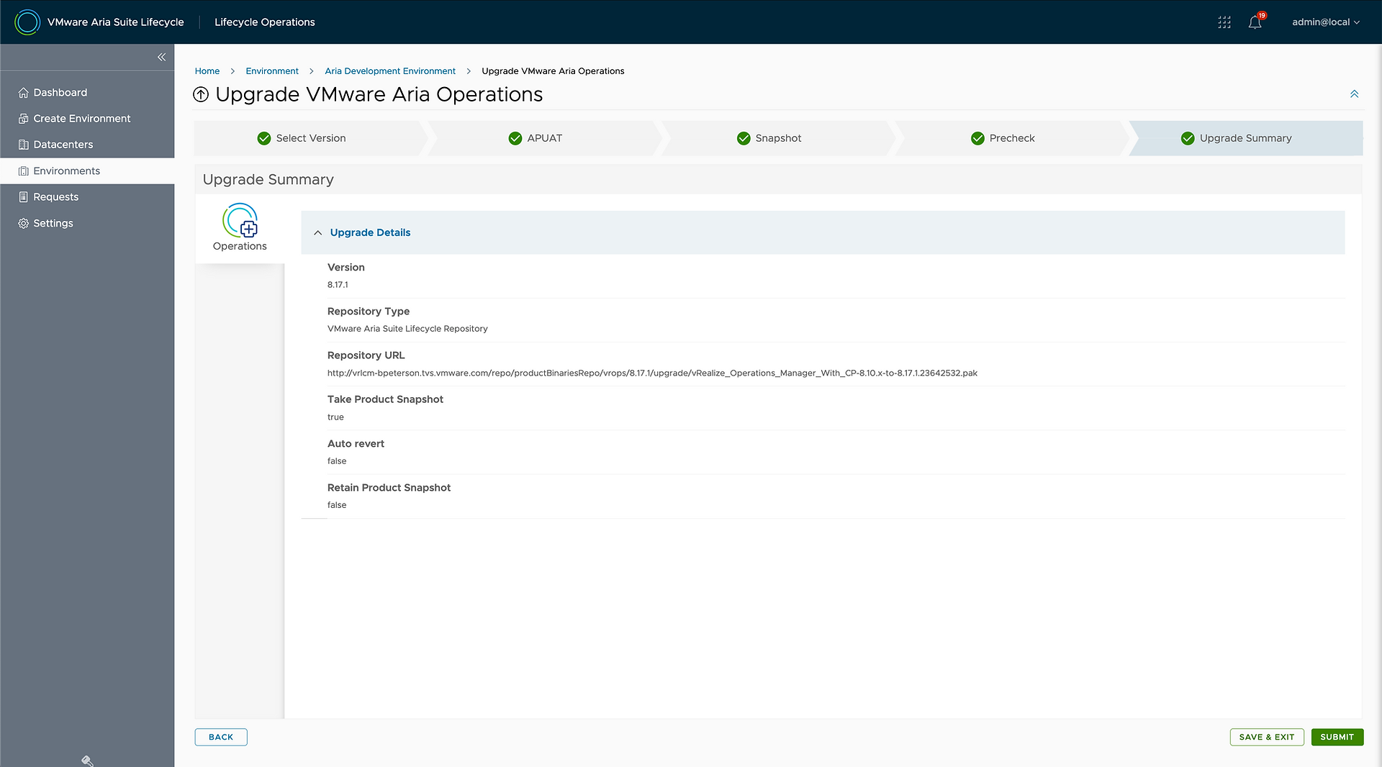Click the Take Product Snapshot label
The image size is (1382, 767).
385,399
